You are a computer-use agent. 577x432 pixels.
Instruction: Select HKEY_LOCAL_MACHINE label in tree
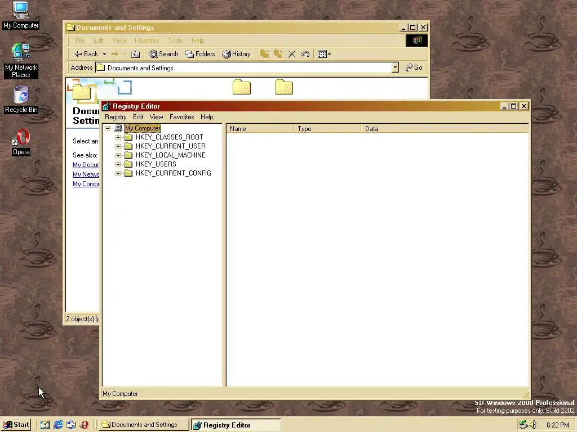pyautogui.click(x=170, y=155)
